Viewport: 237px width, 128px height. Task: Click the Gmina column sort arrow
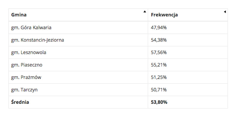pos(145,12)
